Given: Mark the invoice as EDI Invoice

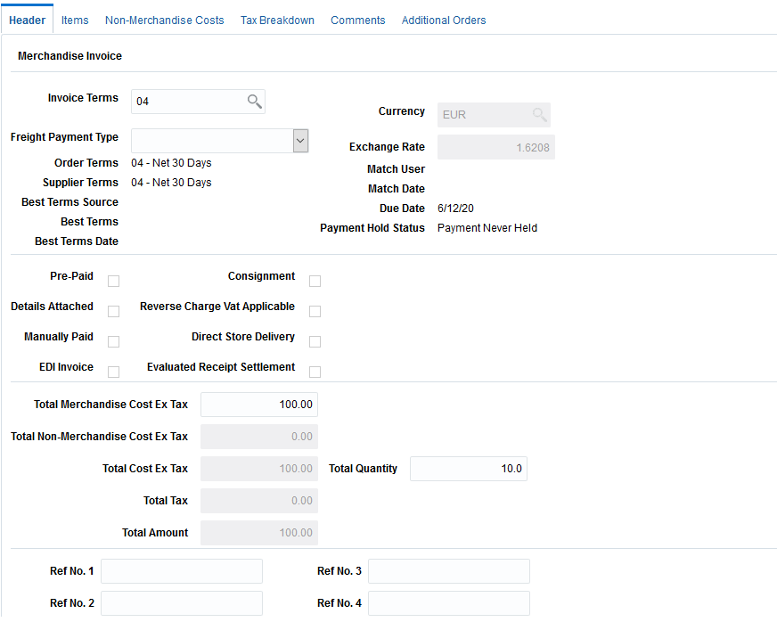Looking at the screenshot, I should point(113,372).
